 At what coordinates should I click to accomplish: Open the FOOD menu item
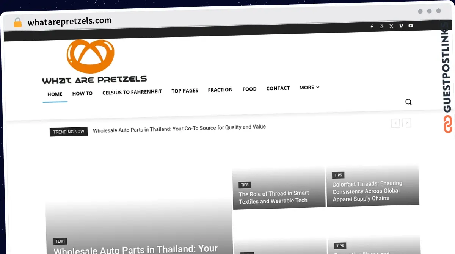249,89
